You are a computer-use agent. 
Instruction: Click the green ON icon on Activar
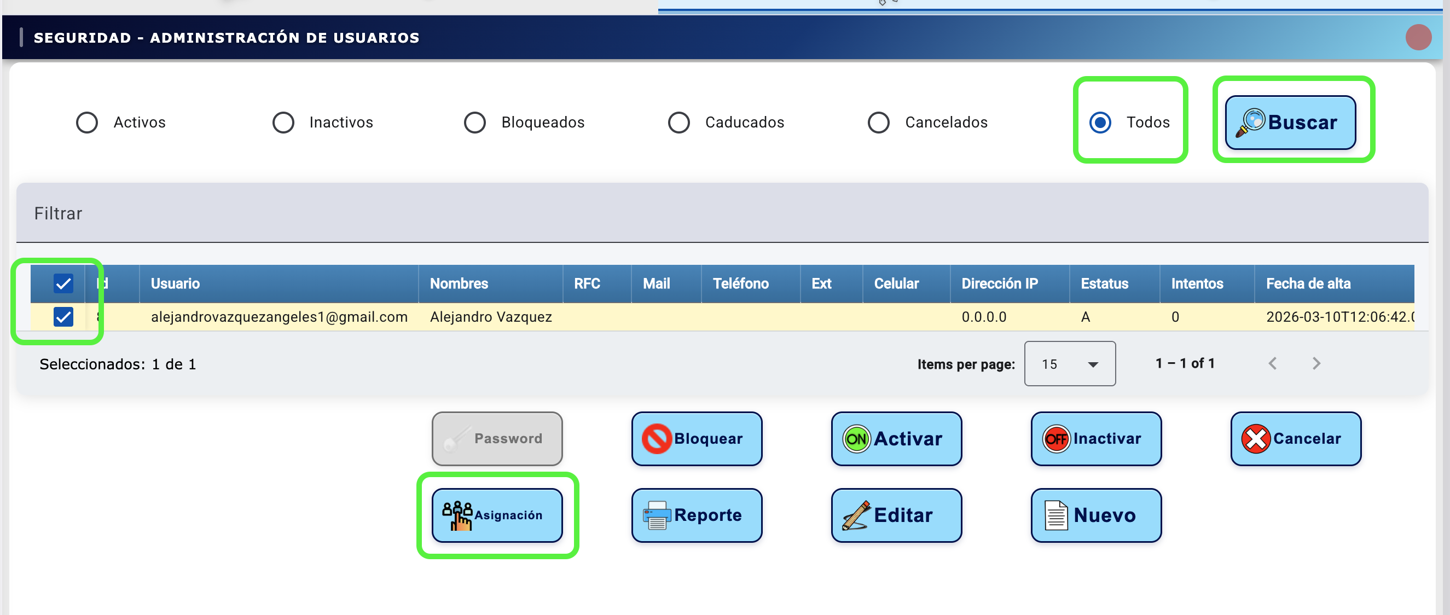tap(856, 438)
